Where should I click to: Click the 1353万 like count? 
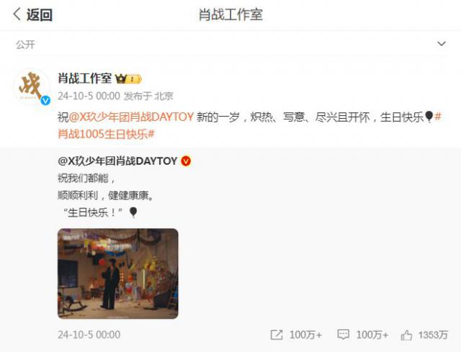[x=433, y=335]
